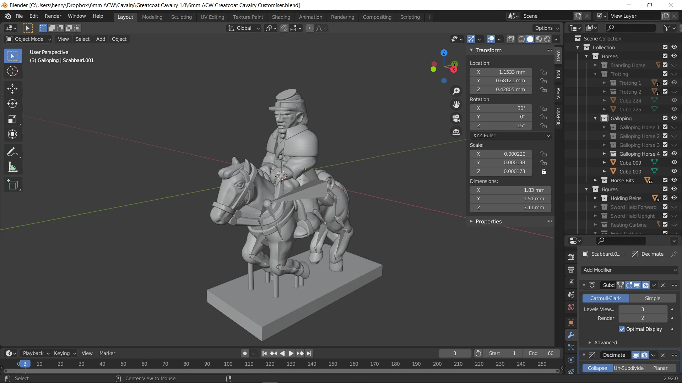The height and width of the screenshot is (383, 682).
Task: Open the Render menu
Action: [53, 16]
